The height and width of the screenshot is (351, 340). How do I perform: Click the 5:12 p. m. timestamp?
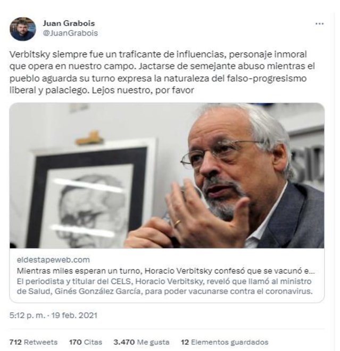(27, 315)
